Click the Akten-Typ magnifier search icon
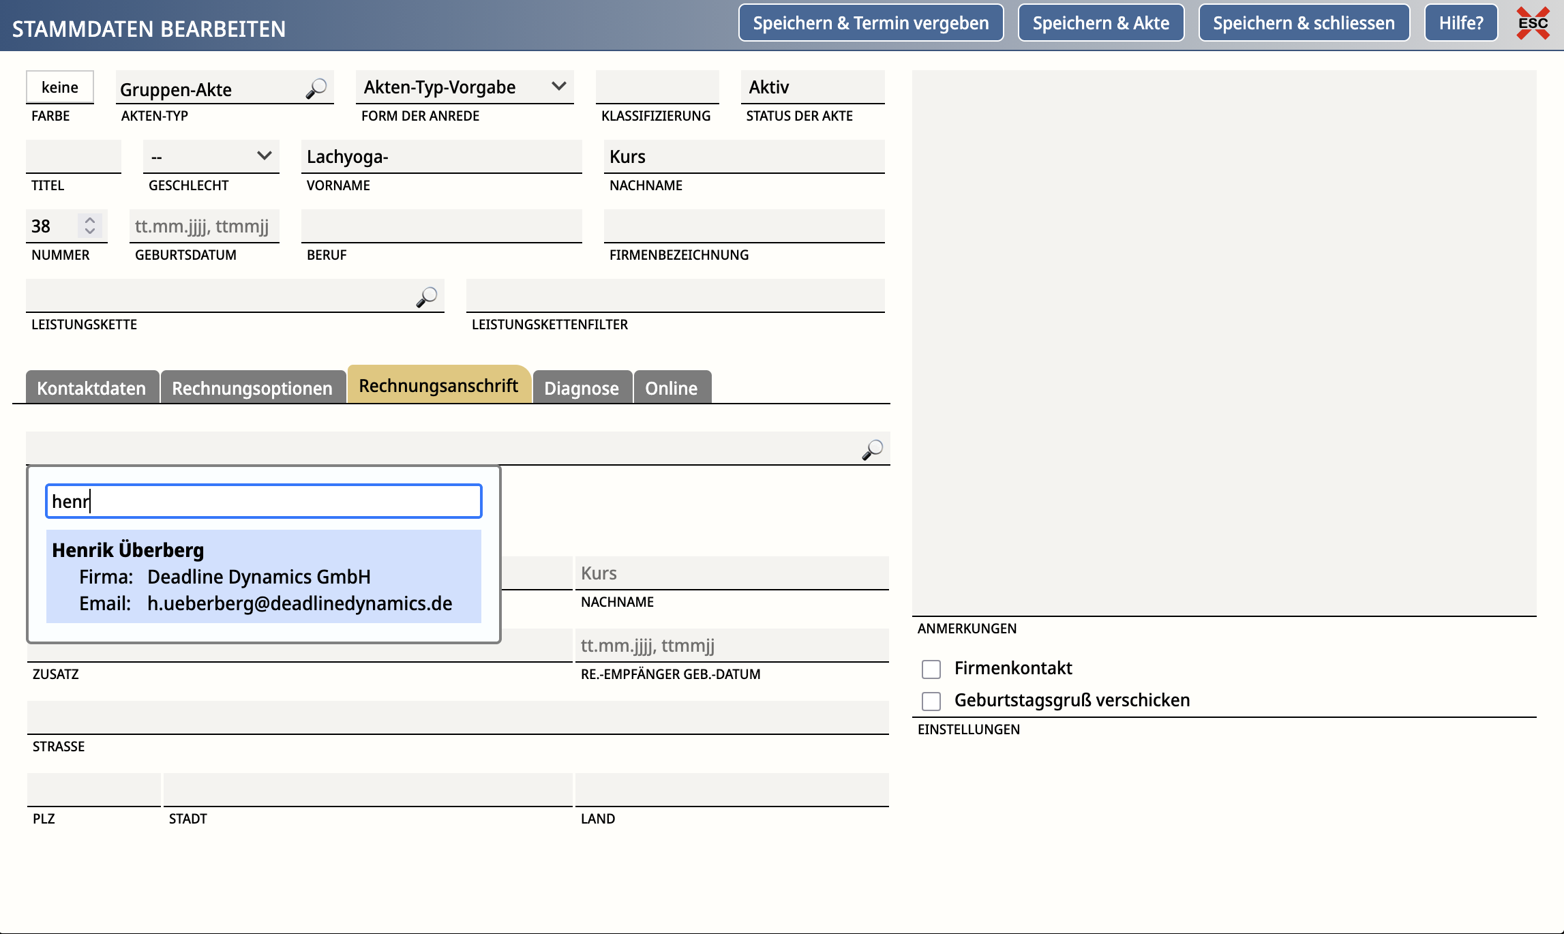1564x934 pixels. (316, 89)
